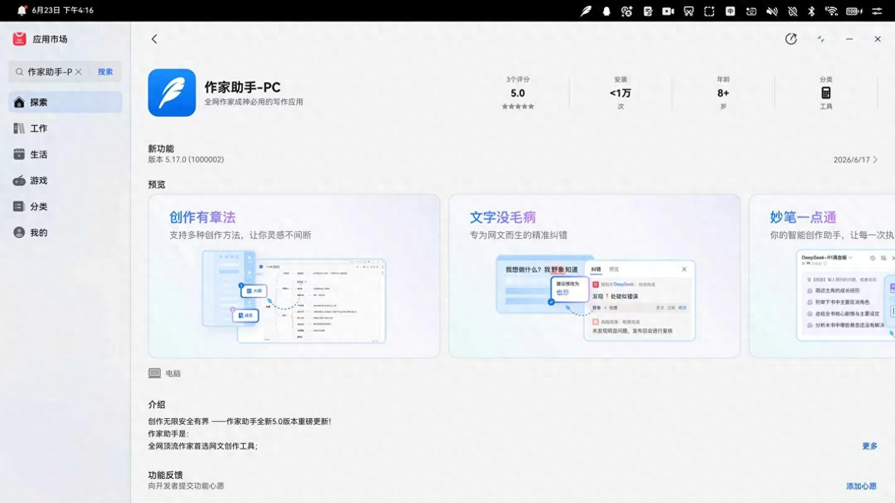Click the 作家助手-PC app icon
Image resolution: width=895 pixels, height=503 pixels.
(x=172, y=93)
